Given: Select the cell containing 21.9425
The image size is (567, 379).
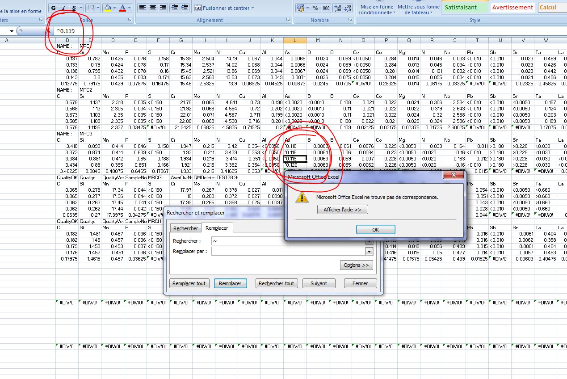Looking at the screenshot, I should [181, 127].
